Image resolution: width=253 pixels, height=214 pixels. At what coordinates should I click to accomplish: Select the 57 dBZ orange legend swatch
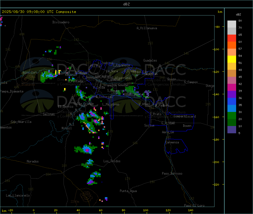click(232, 52)
